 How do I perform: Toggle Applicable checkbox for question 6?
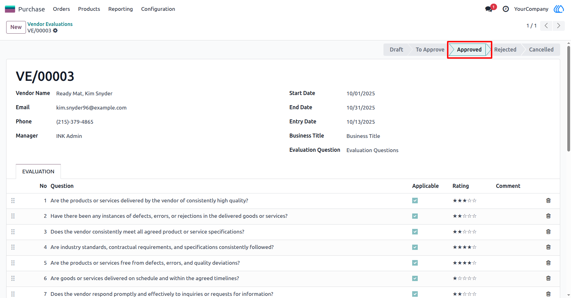pos(415,278)
